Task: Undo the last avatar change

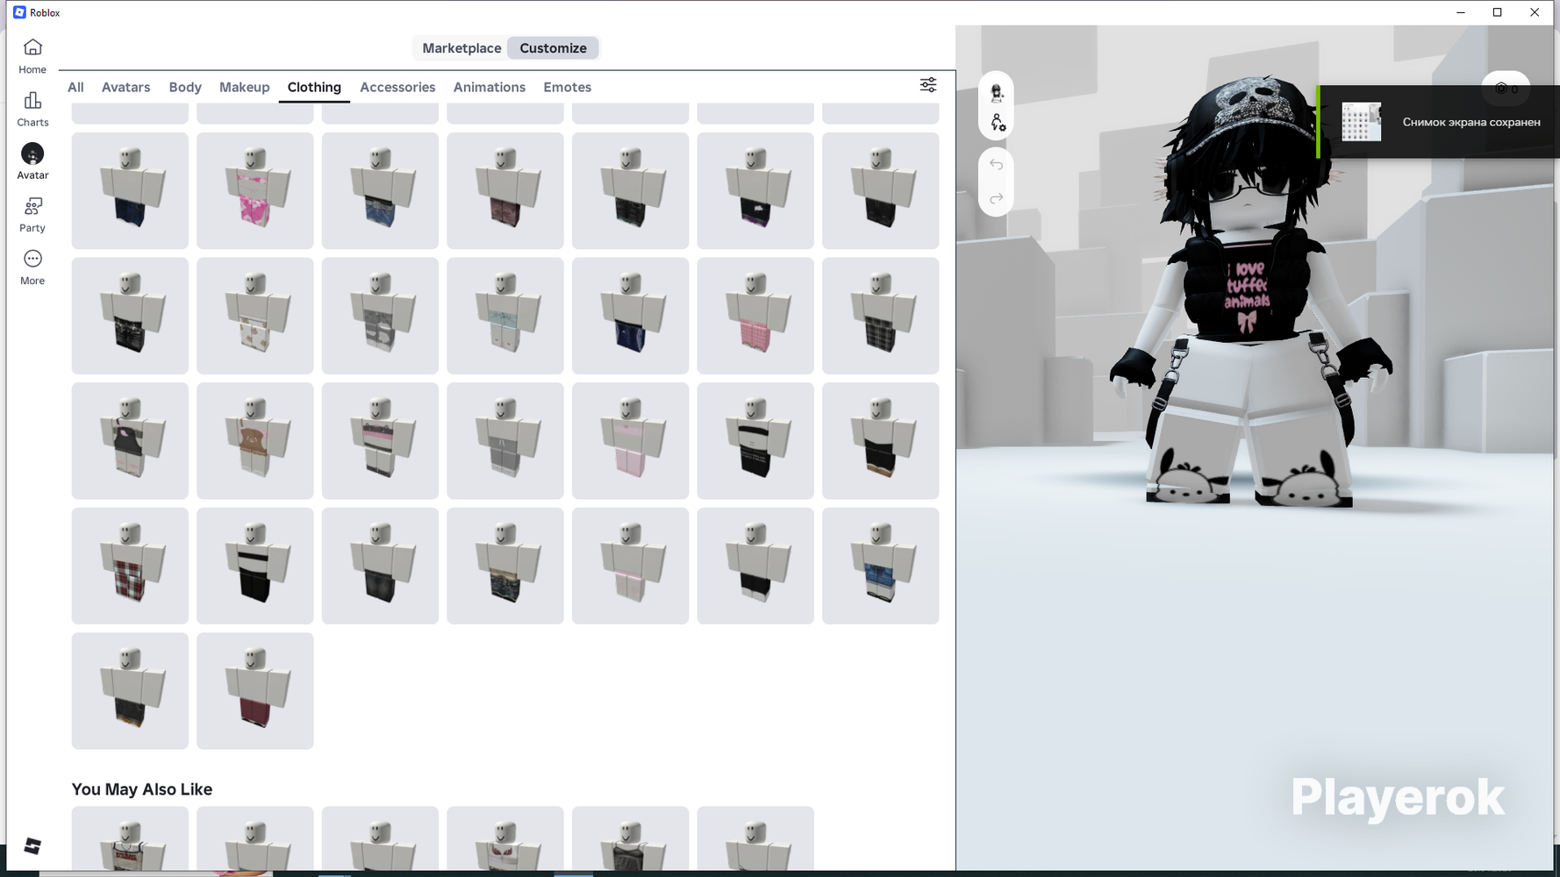Action: click(997, 165)
